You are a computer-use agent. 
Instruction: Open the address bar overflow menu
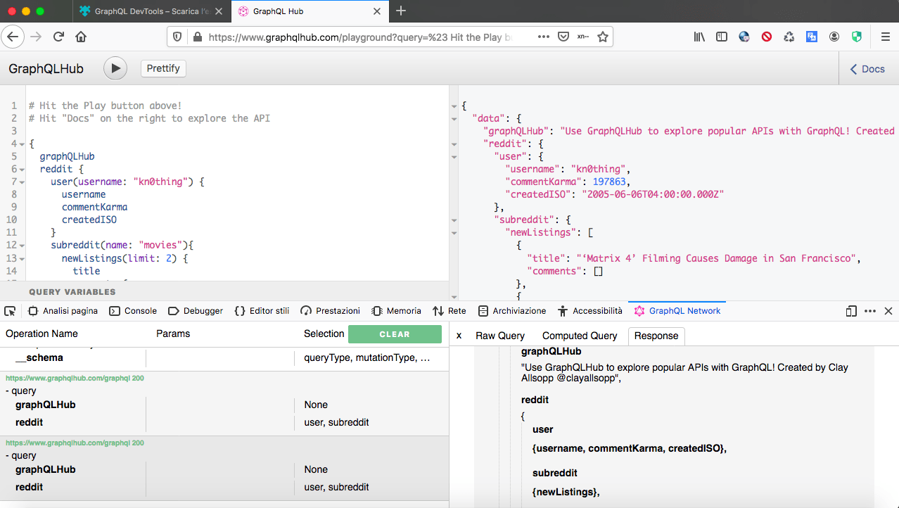pos(545,35)
